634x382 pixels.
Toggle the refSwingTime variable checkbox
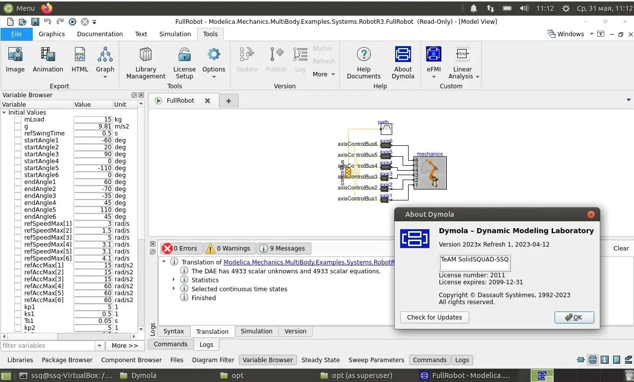18,133
